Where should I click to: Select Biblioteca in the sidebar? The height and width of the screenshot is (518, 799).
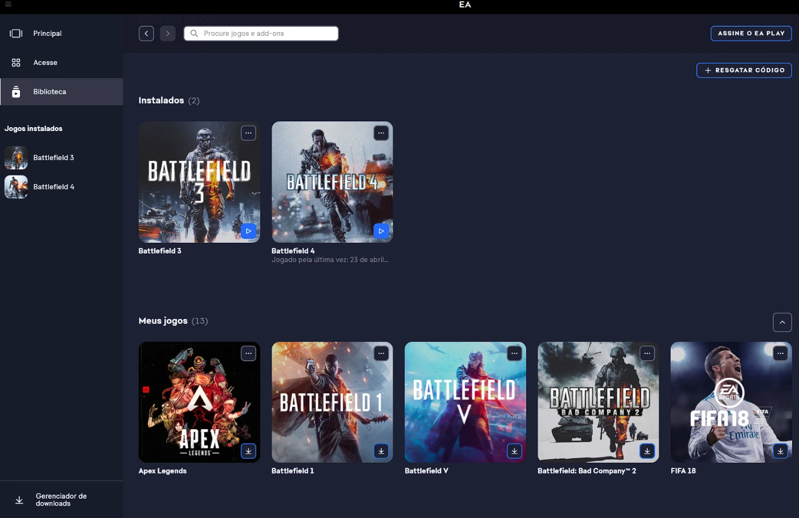(x=62, y=92)
